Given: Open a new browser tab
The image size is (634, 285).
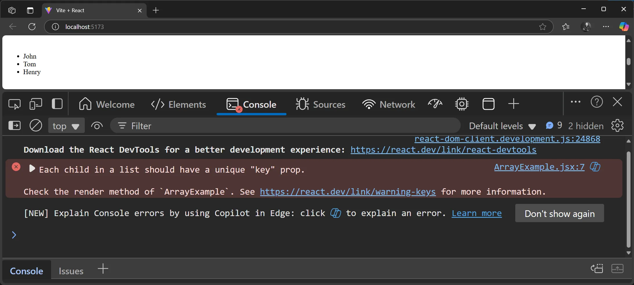Looking at the screenshot, I should click(156, 10).
